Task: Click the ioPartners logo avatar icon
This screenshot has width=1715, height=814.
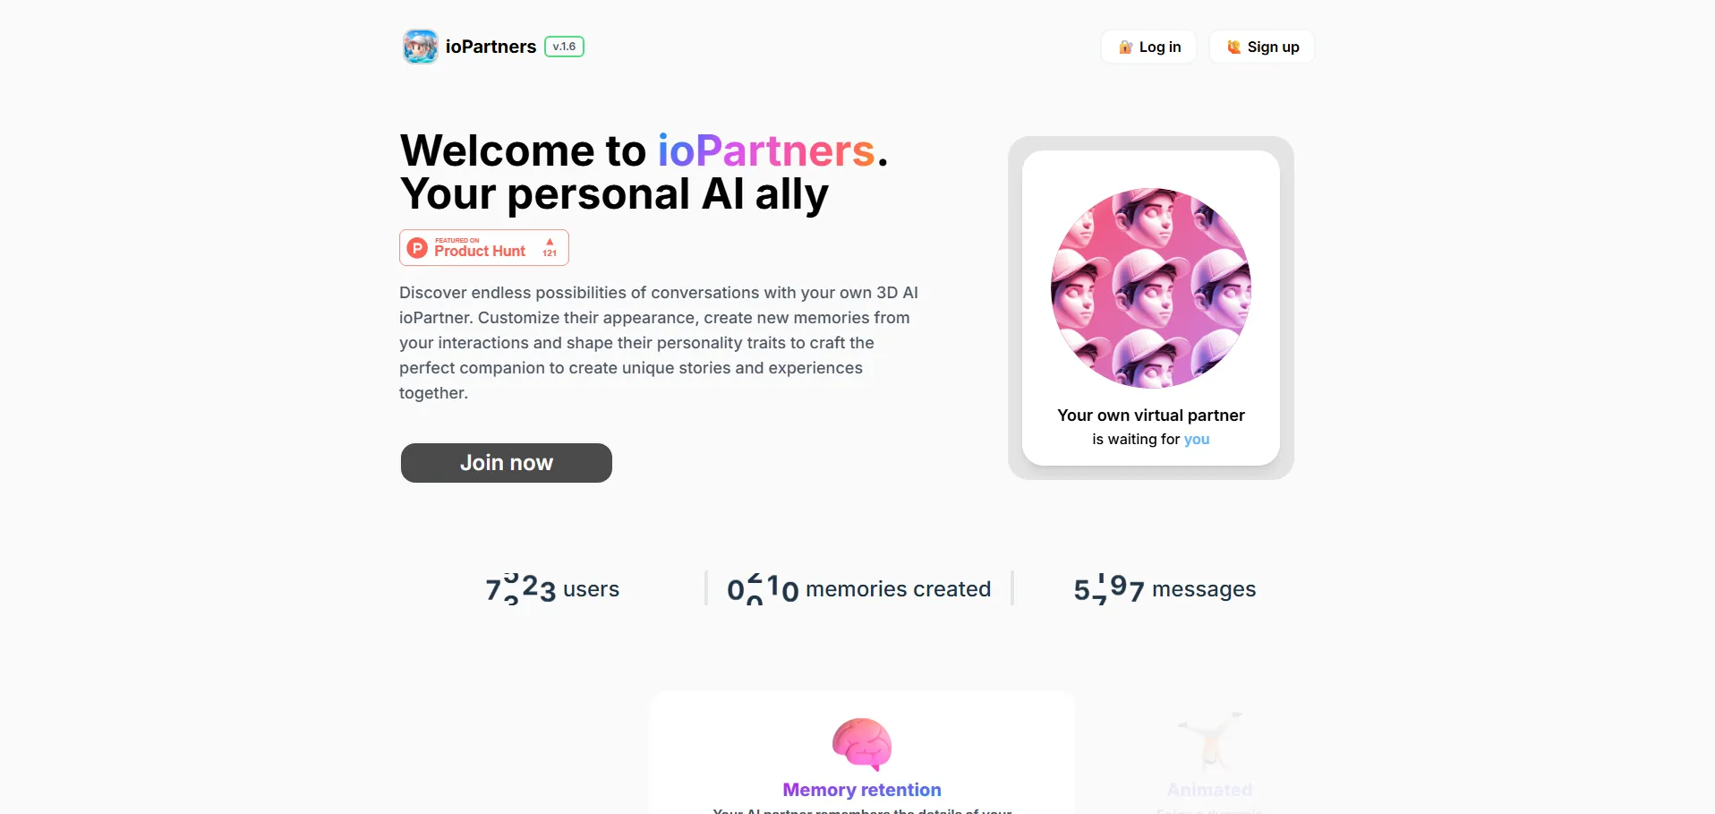Action: pyautogui.click(x=420, y=47)
